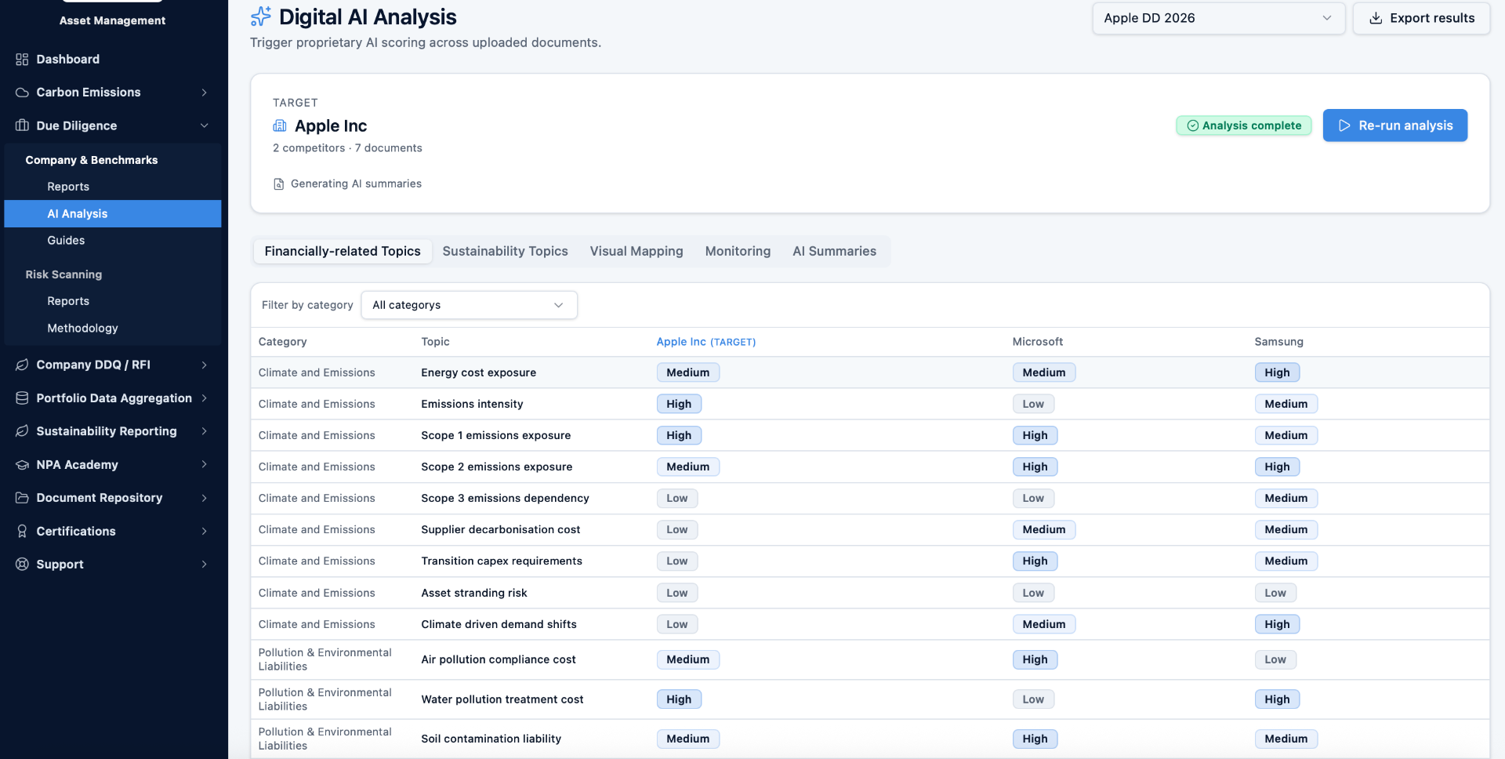Click the download icon in Export results
This screenshot has width=1505, height=759.
point(1376,18)
